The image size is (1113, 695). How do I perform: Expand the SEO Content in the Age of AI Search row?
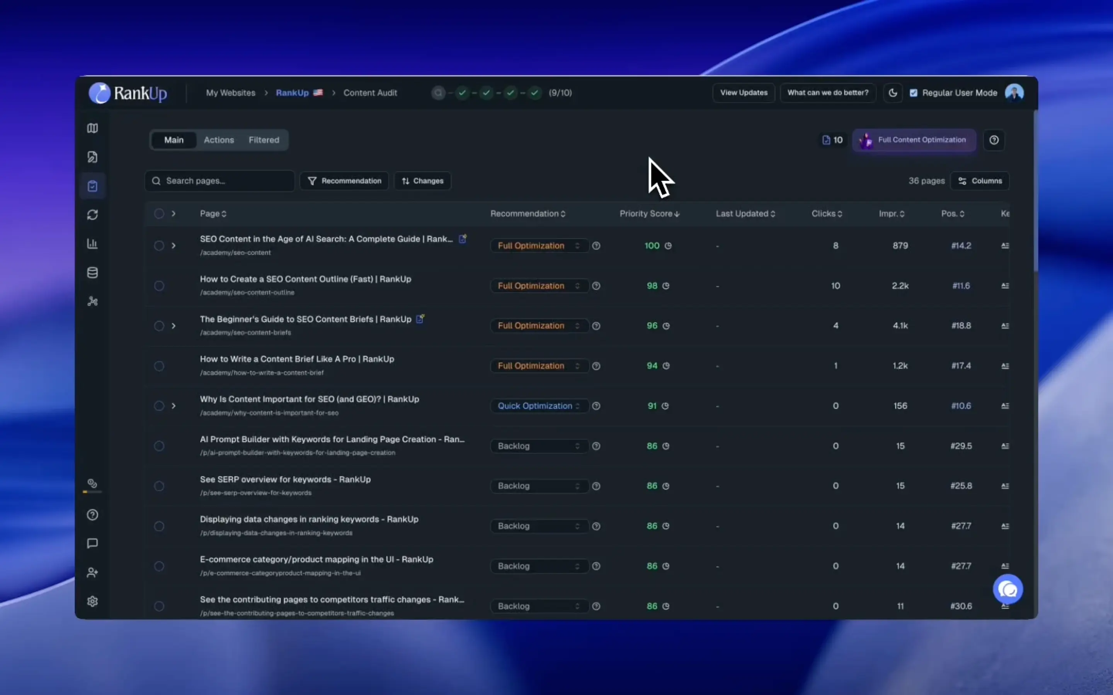[x=174, y=246]
